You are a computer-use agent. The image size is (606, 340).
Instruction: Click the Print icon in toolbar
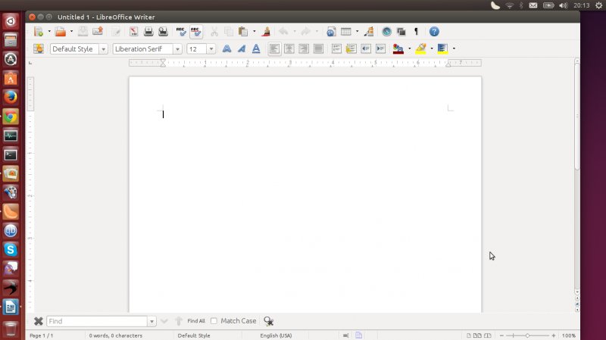(148, 32)
